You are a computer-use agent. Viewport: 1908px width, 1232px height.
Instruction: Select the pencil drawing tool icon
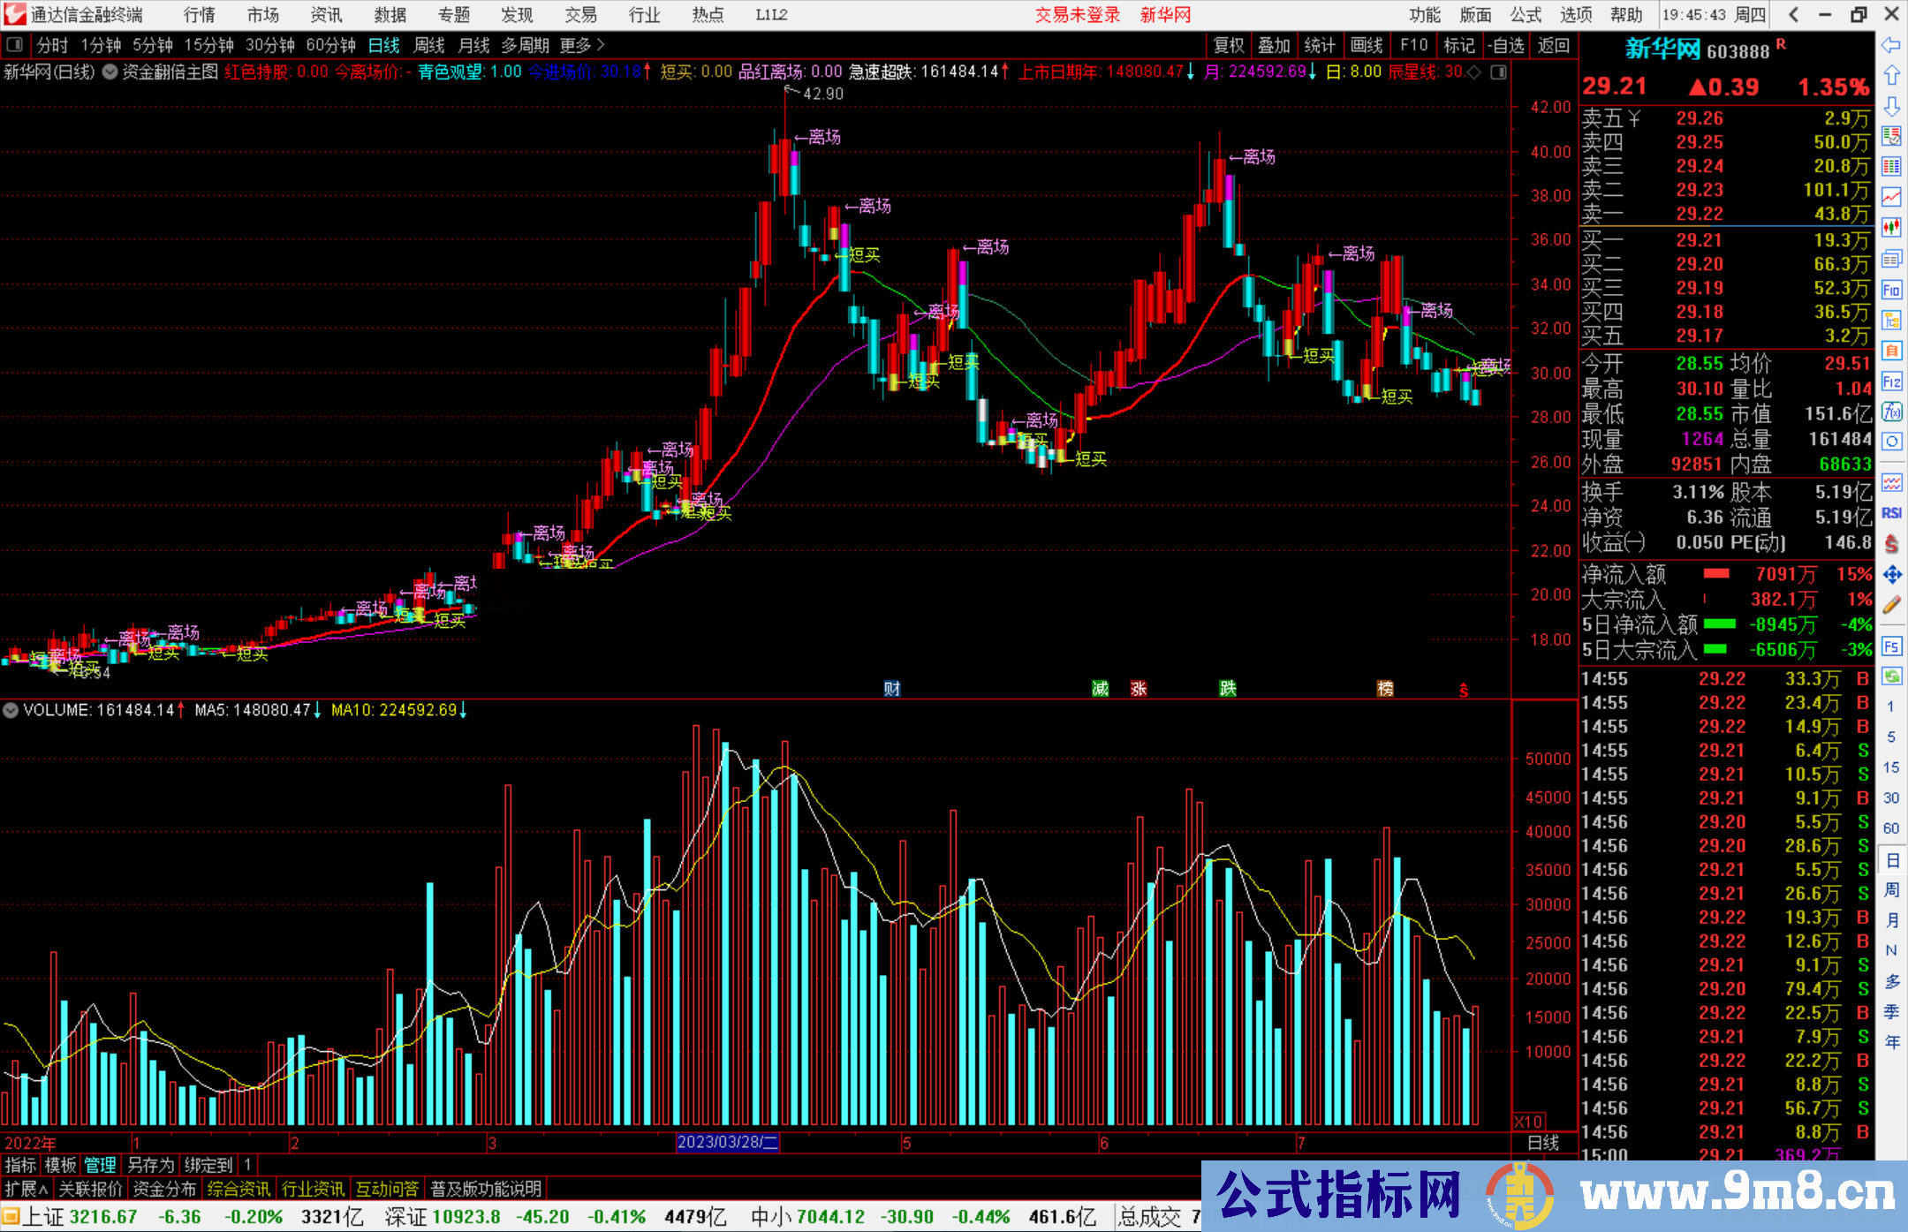(1891, 606)
